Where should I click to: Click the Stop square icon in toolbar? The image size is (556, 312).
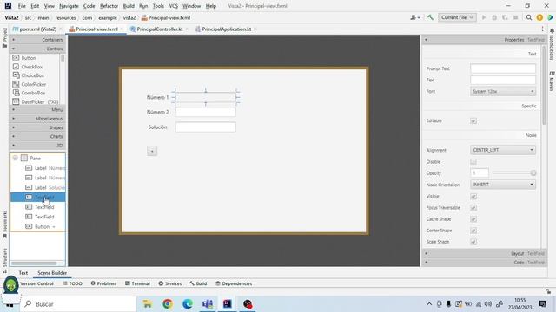coord(515,17)
